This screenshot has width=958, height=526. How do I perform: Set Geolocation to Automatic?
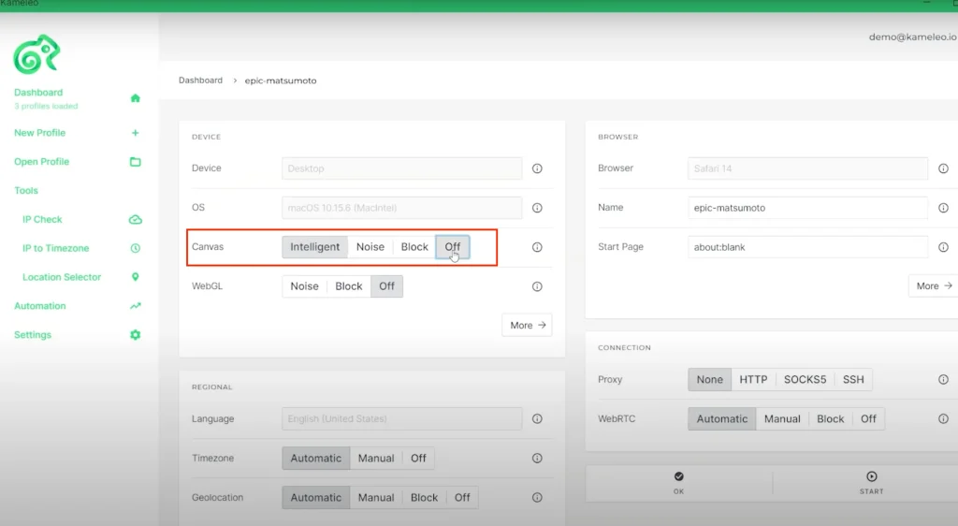[316, 497]
